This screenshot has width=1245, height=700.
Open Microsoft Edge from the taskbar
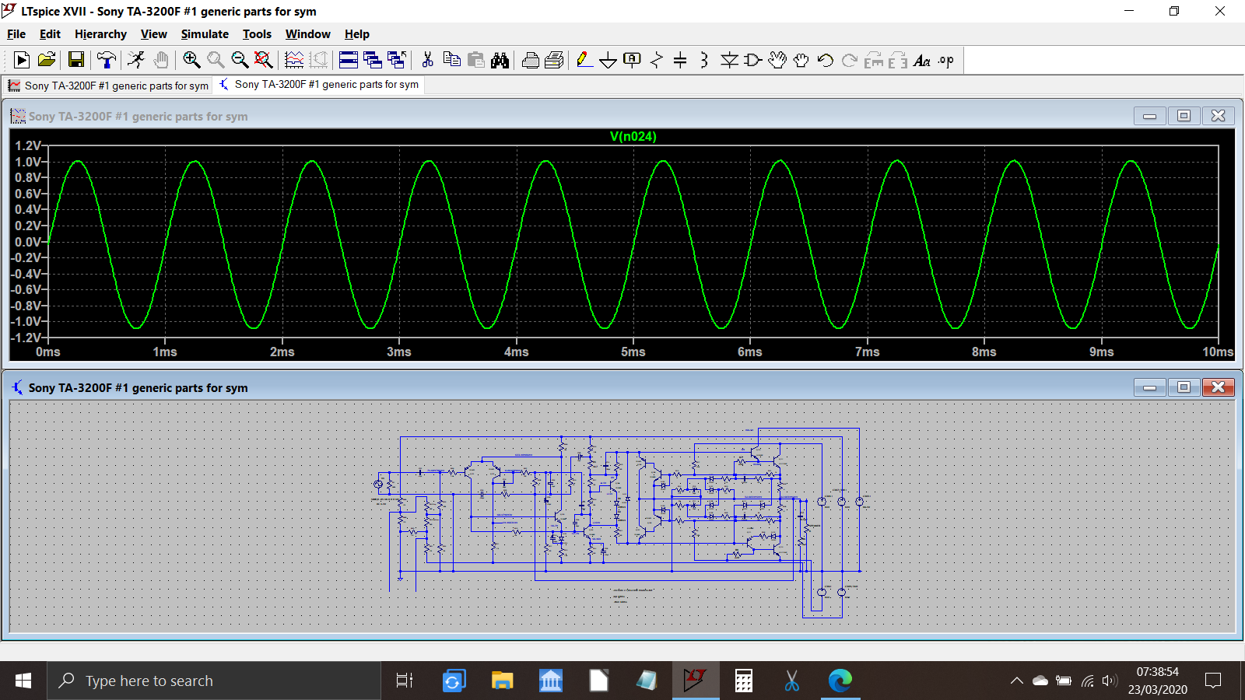tap(840, 681)
